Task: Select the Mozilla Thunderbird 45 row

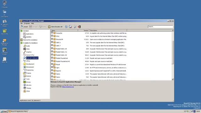Action: (x=89, y=62)
